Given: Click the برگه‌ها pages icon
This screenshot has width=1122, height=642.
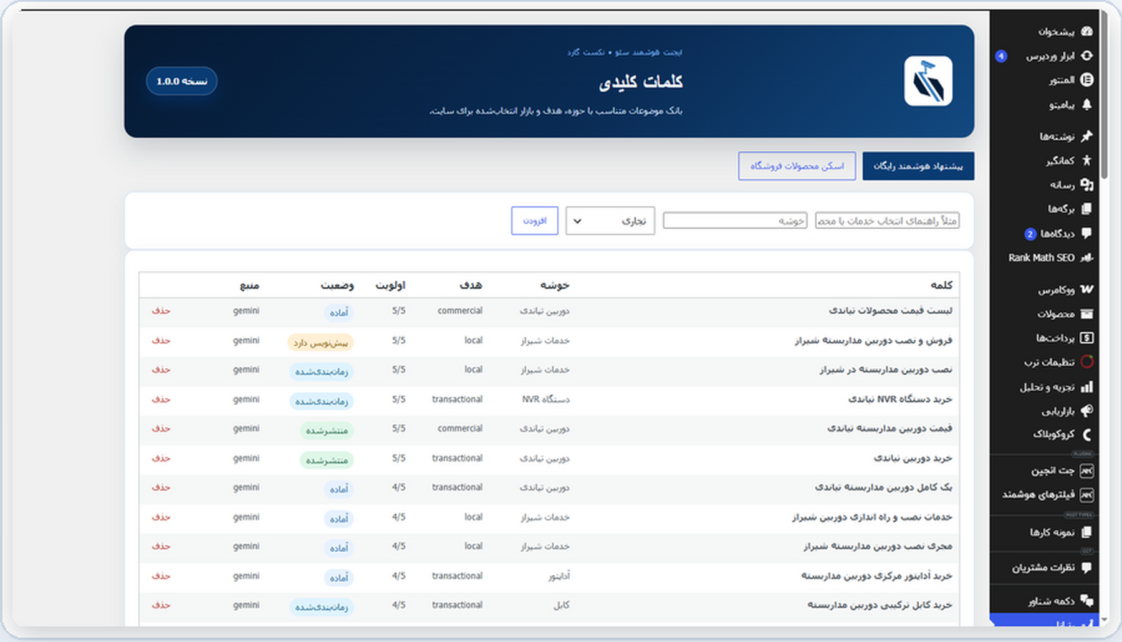Looking at the screenshot, I should [1086, 209].
